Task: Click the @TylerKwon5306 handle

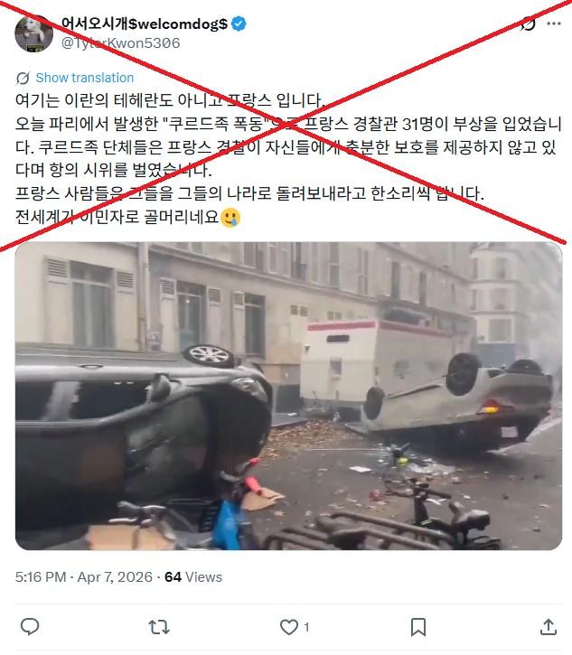Action: tap(121, 43)
